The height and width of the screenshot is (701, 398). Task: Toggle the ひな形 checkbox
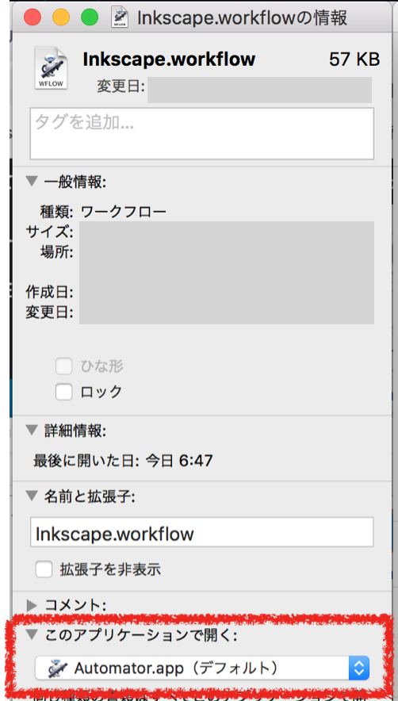(64, 366)
